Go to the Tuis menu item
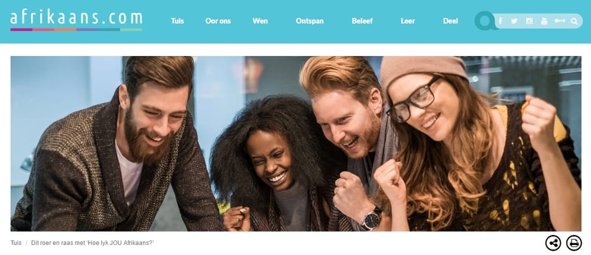This screenshot has width=591, height=255. click(x=177, y=21)
